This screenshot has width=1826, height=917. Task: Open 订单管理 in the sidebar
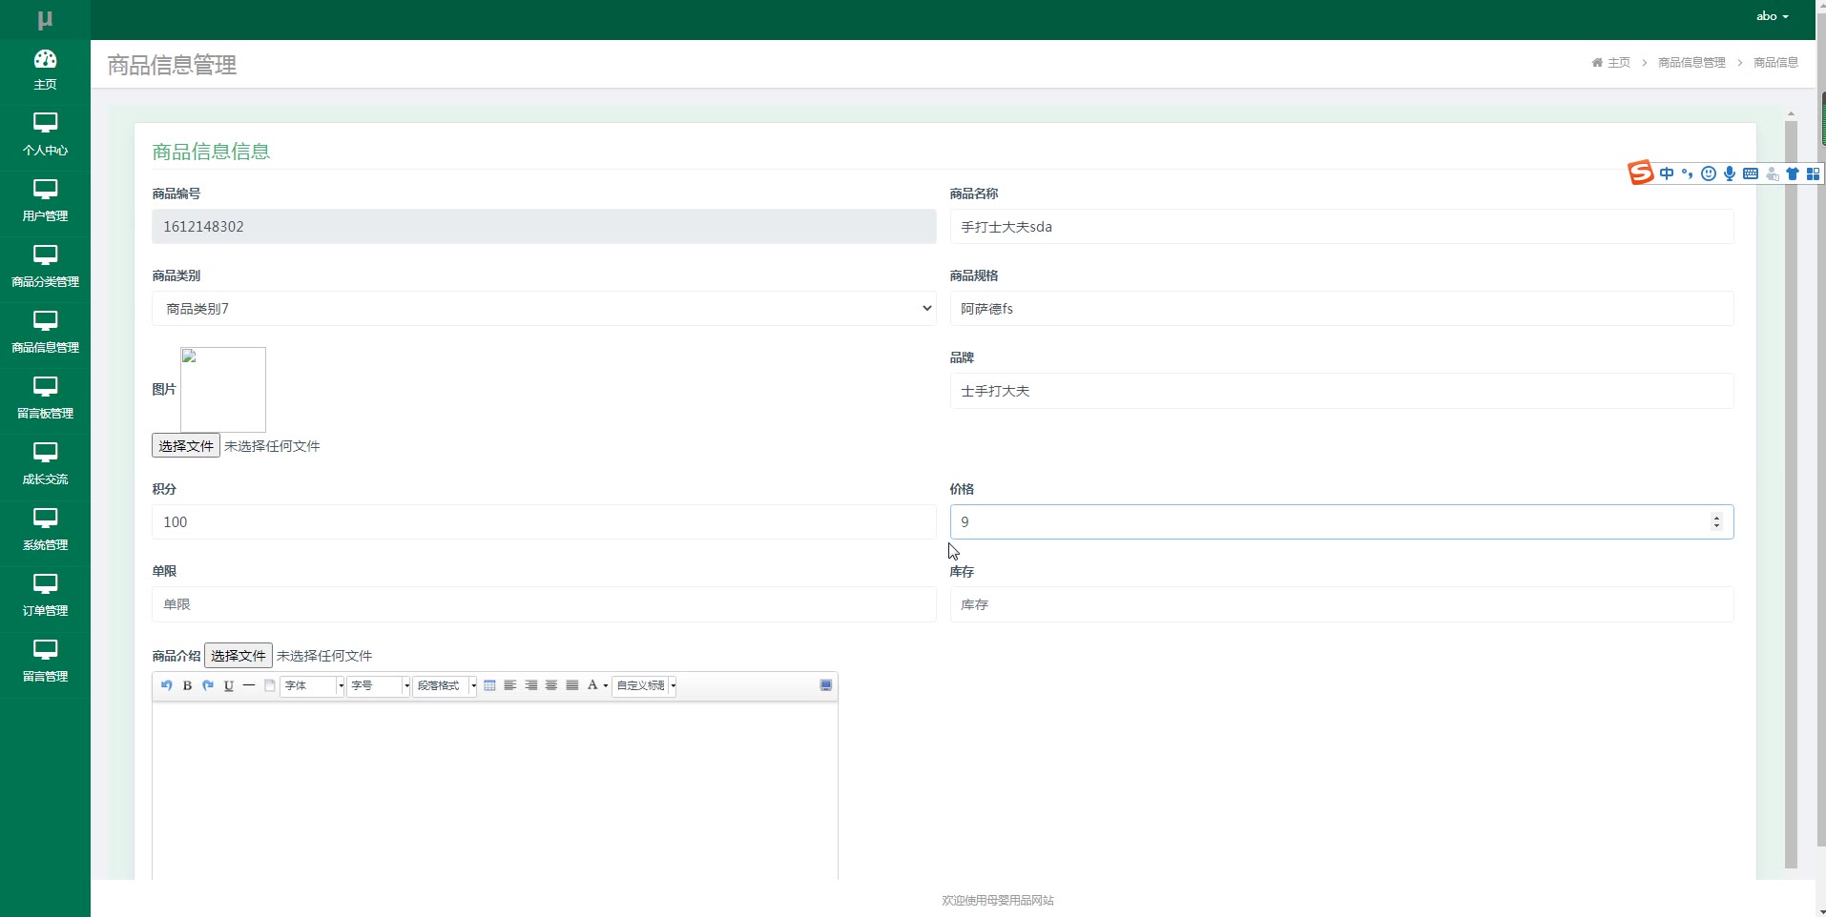pos(45,596)
